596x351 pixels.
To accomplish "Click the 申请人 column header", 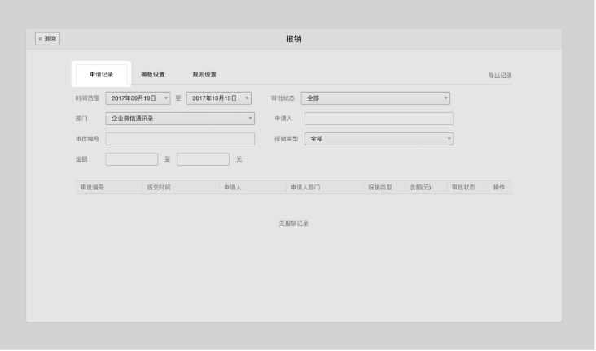I will coord(233,188).
